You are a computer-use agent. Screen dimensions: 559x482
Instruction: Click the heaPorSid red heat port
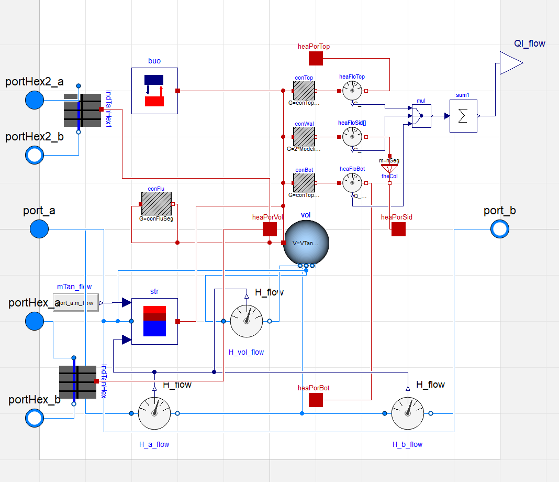pyautogui.click(x=398, y=229)
